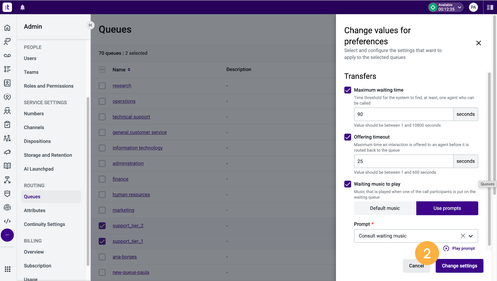The height and width of the screenshot is (281, 497).
Task: Open the voicemail icon in sidebar
Action: [x=7, y=56]
